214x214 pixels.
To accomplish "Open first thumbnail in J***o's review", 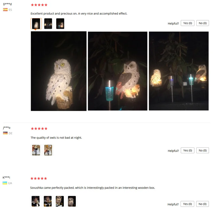I will [x=36, y=150].
